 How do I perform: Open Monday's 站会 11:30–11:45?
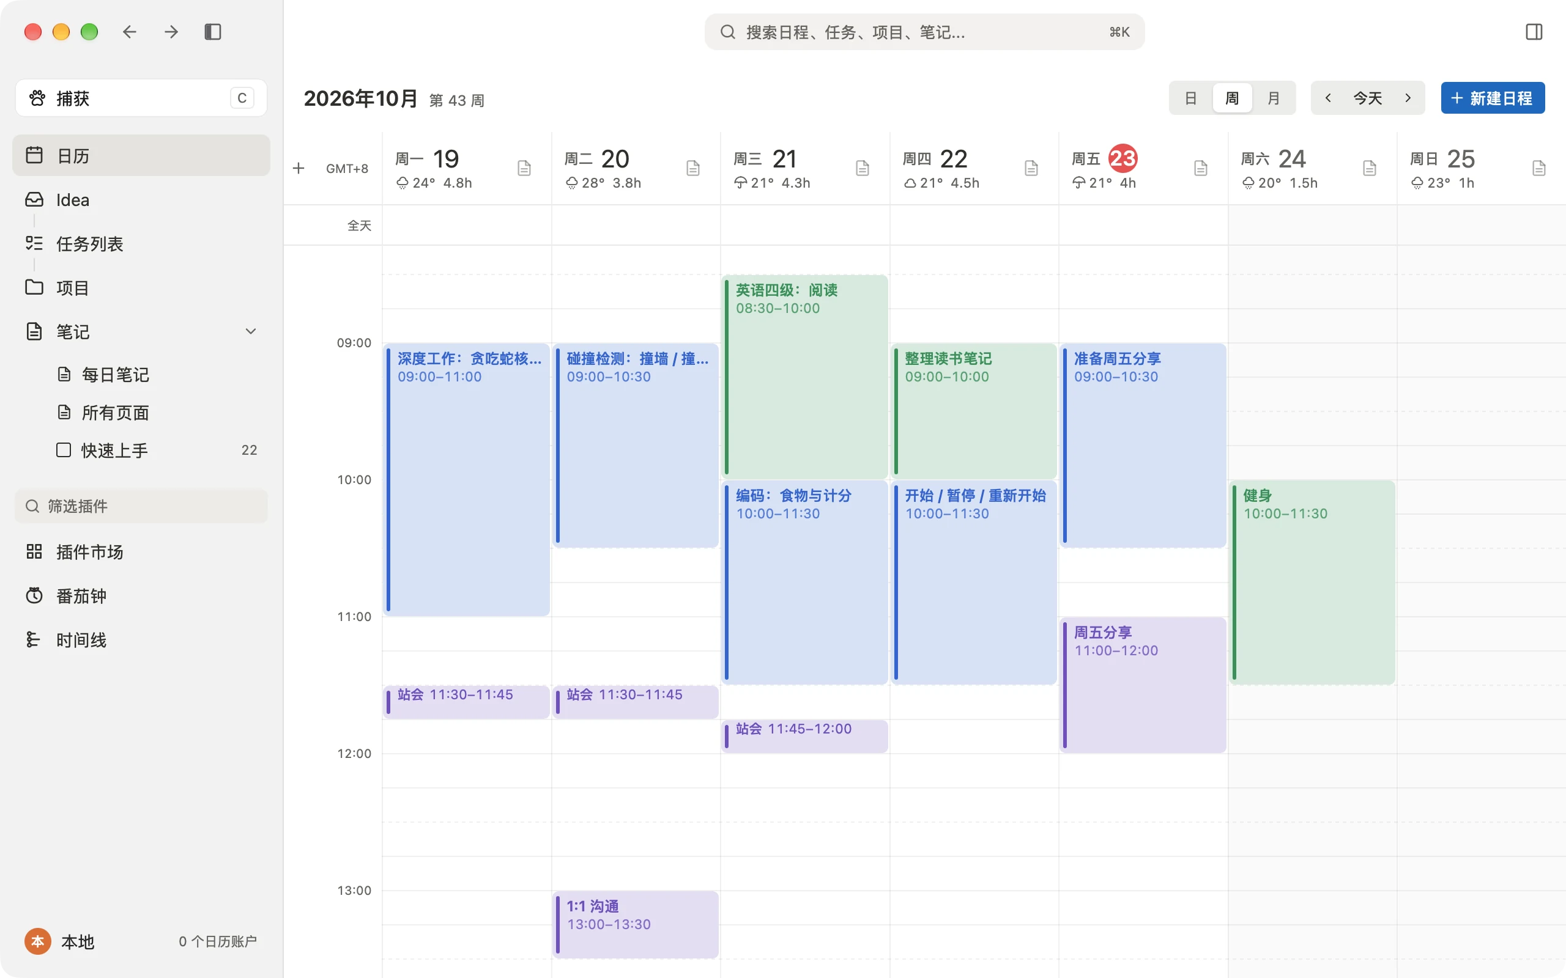(x=467, y=702)
